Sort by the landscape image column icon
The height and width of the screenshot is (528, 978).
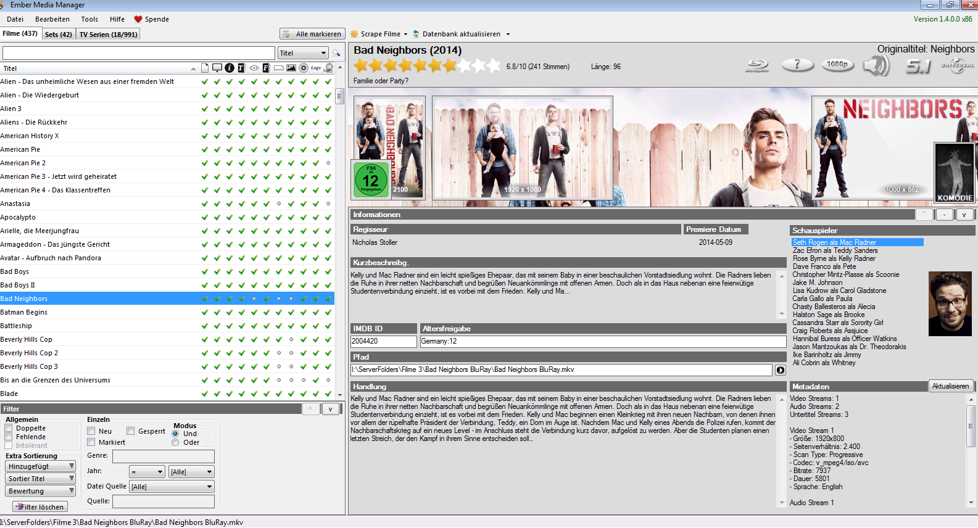(291, 68)
